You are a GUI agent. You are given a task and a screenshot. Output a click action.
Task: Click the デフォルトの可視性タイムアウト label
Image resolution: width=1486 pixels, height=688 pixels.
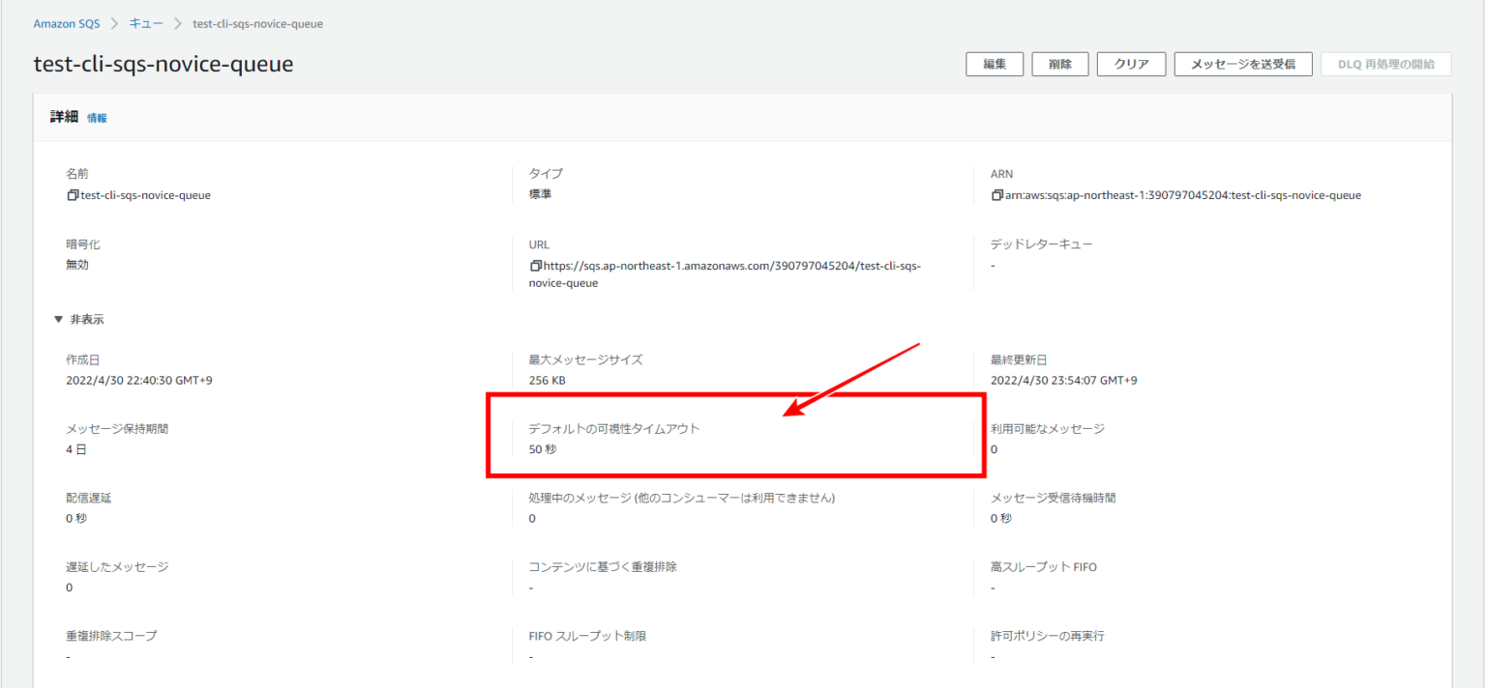[x=613, y=428]
